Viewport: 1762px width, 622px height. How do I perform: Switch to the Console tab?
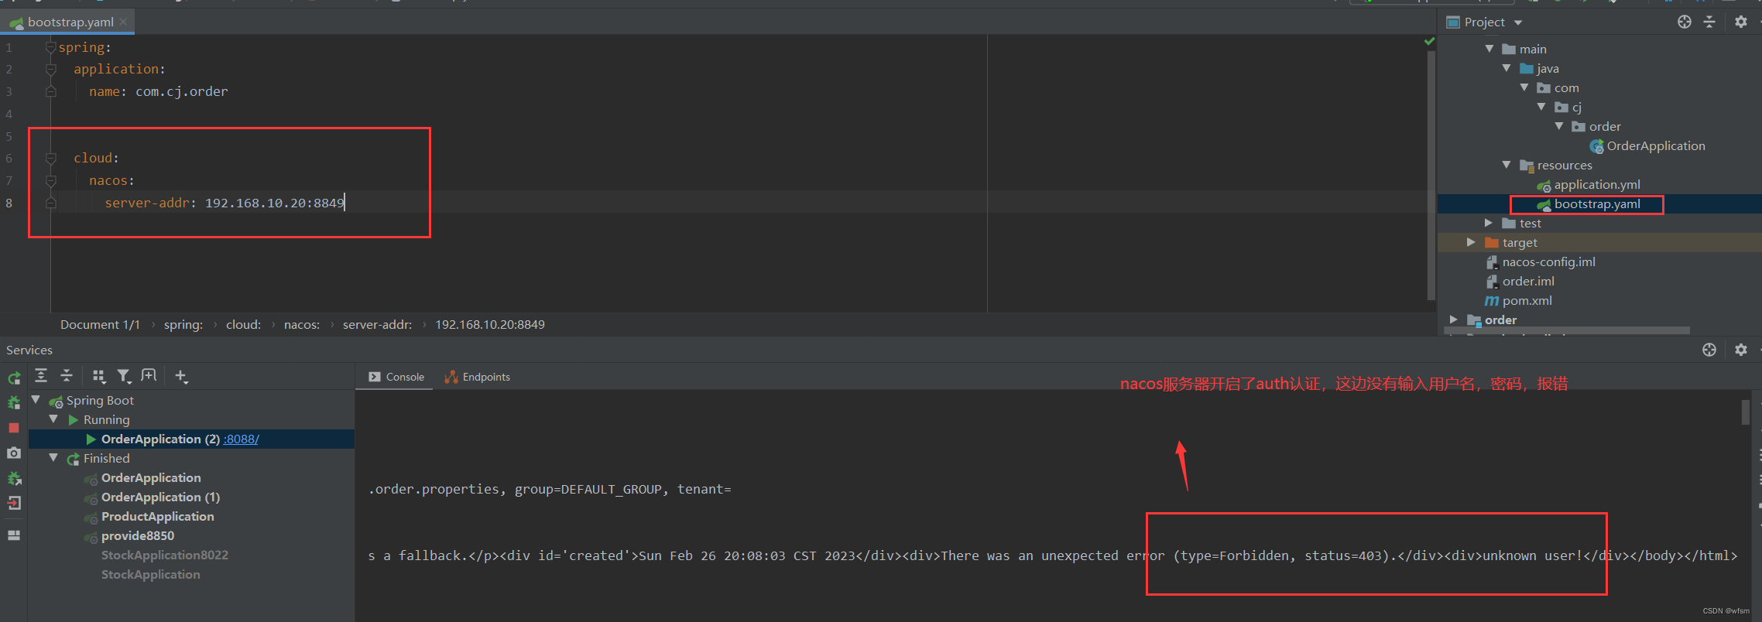pos(396,377)
